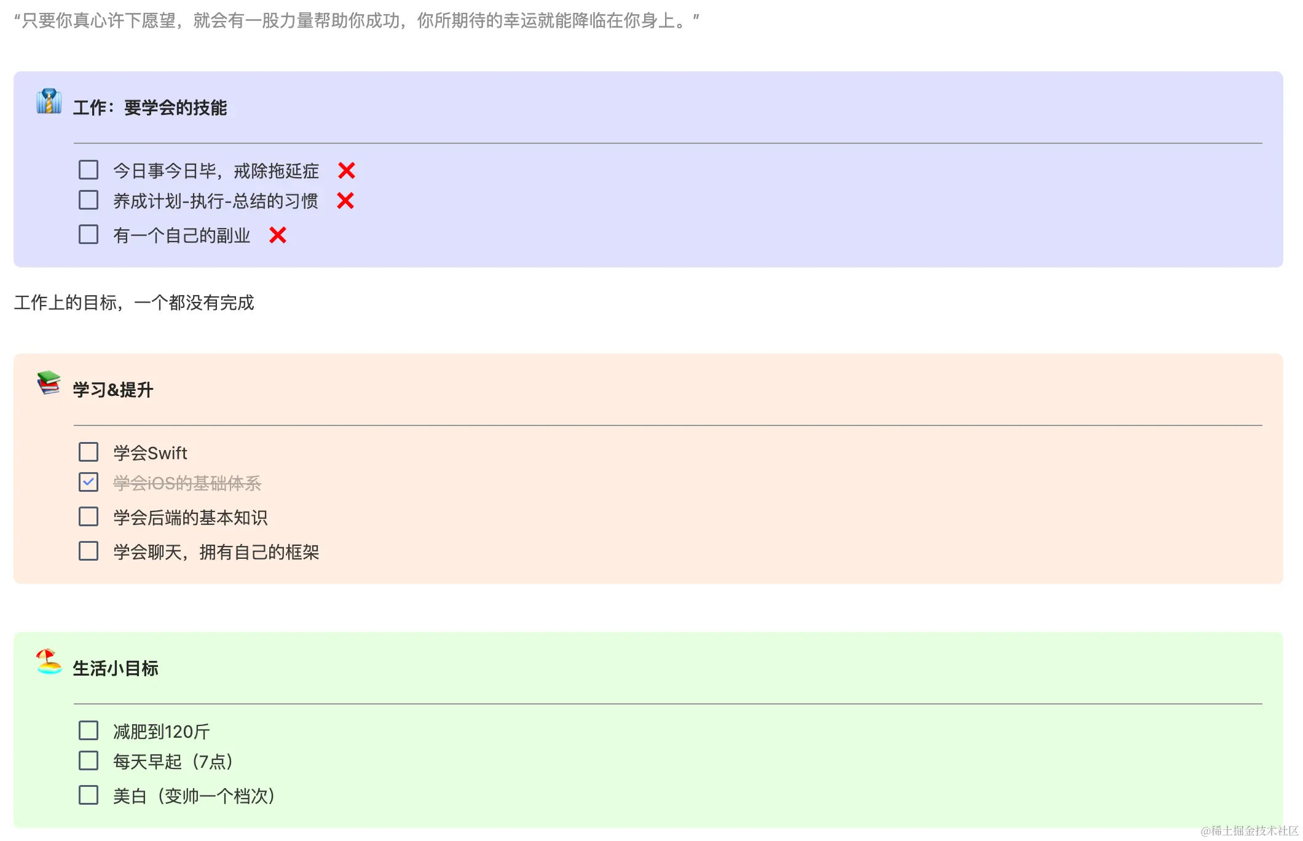Click the shirt-and-tie work emoji icon

49,101
